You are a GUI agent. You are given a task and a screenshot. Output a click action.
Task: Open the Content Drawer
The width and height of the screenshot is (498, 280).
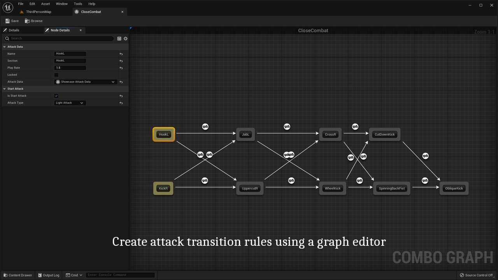point(18,275)
